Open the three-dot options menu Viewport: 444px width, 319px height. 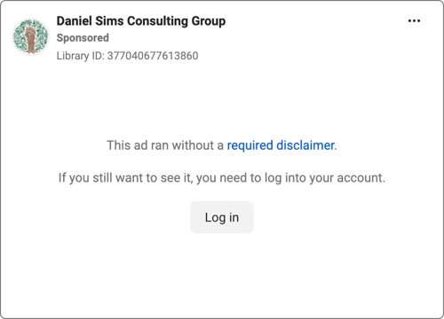point(414,20)
